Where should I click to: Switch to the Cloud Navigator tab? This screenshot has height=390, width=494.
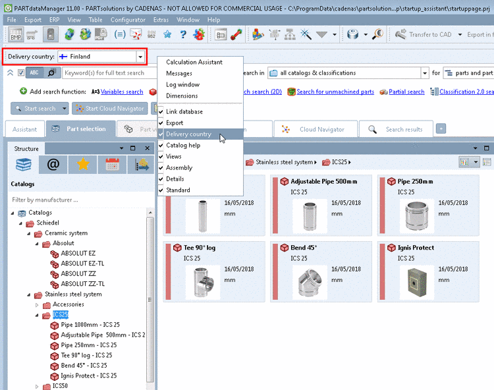click(x=316, y=129)
